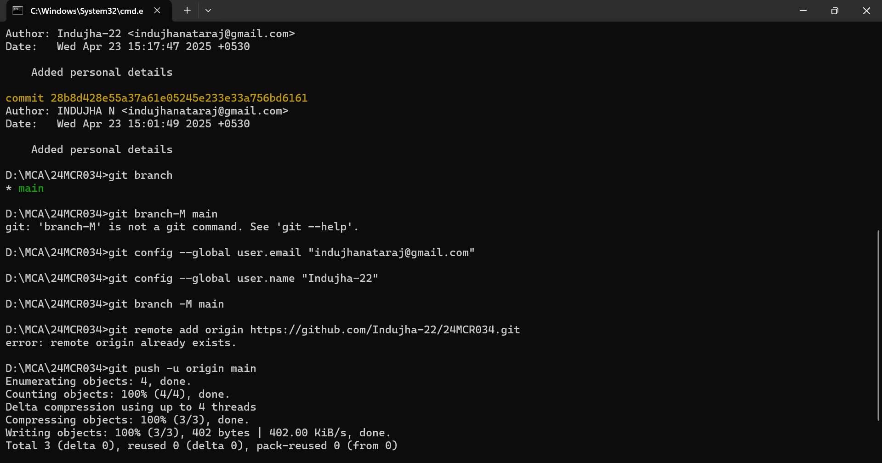Screen dimensions: 882x463
Task: Click the "remote origin already exists" error line
Action: pyautogui.click(x=121, y=343)
